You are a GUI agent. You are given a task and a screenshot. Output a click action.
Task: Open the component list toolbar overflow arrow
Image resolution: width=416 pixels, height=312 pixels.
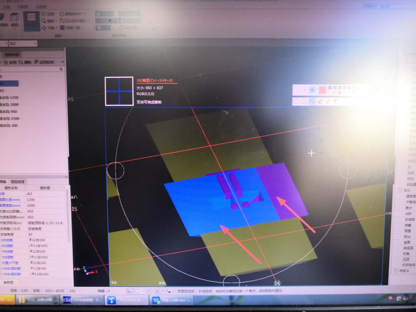[x=62, y=62]
